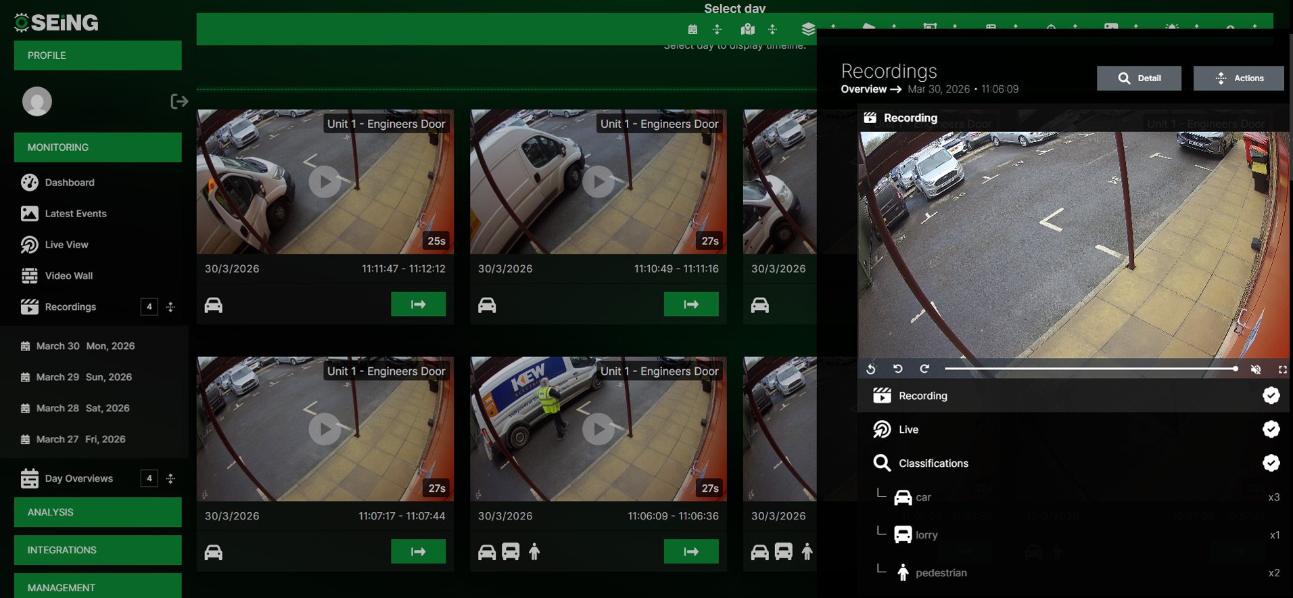Screen dimensions: 1293x598
Task: Click the car icon on the 11:07:17 recording card
Action: tap(214, 553)
